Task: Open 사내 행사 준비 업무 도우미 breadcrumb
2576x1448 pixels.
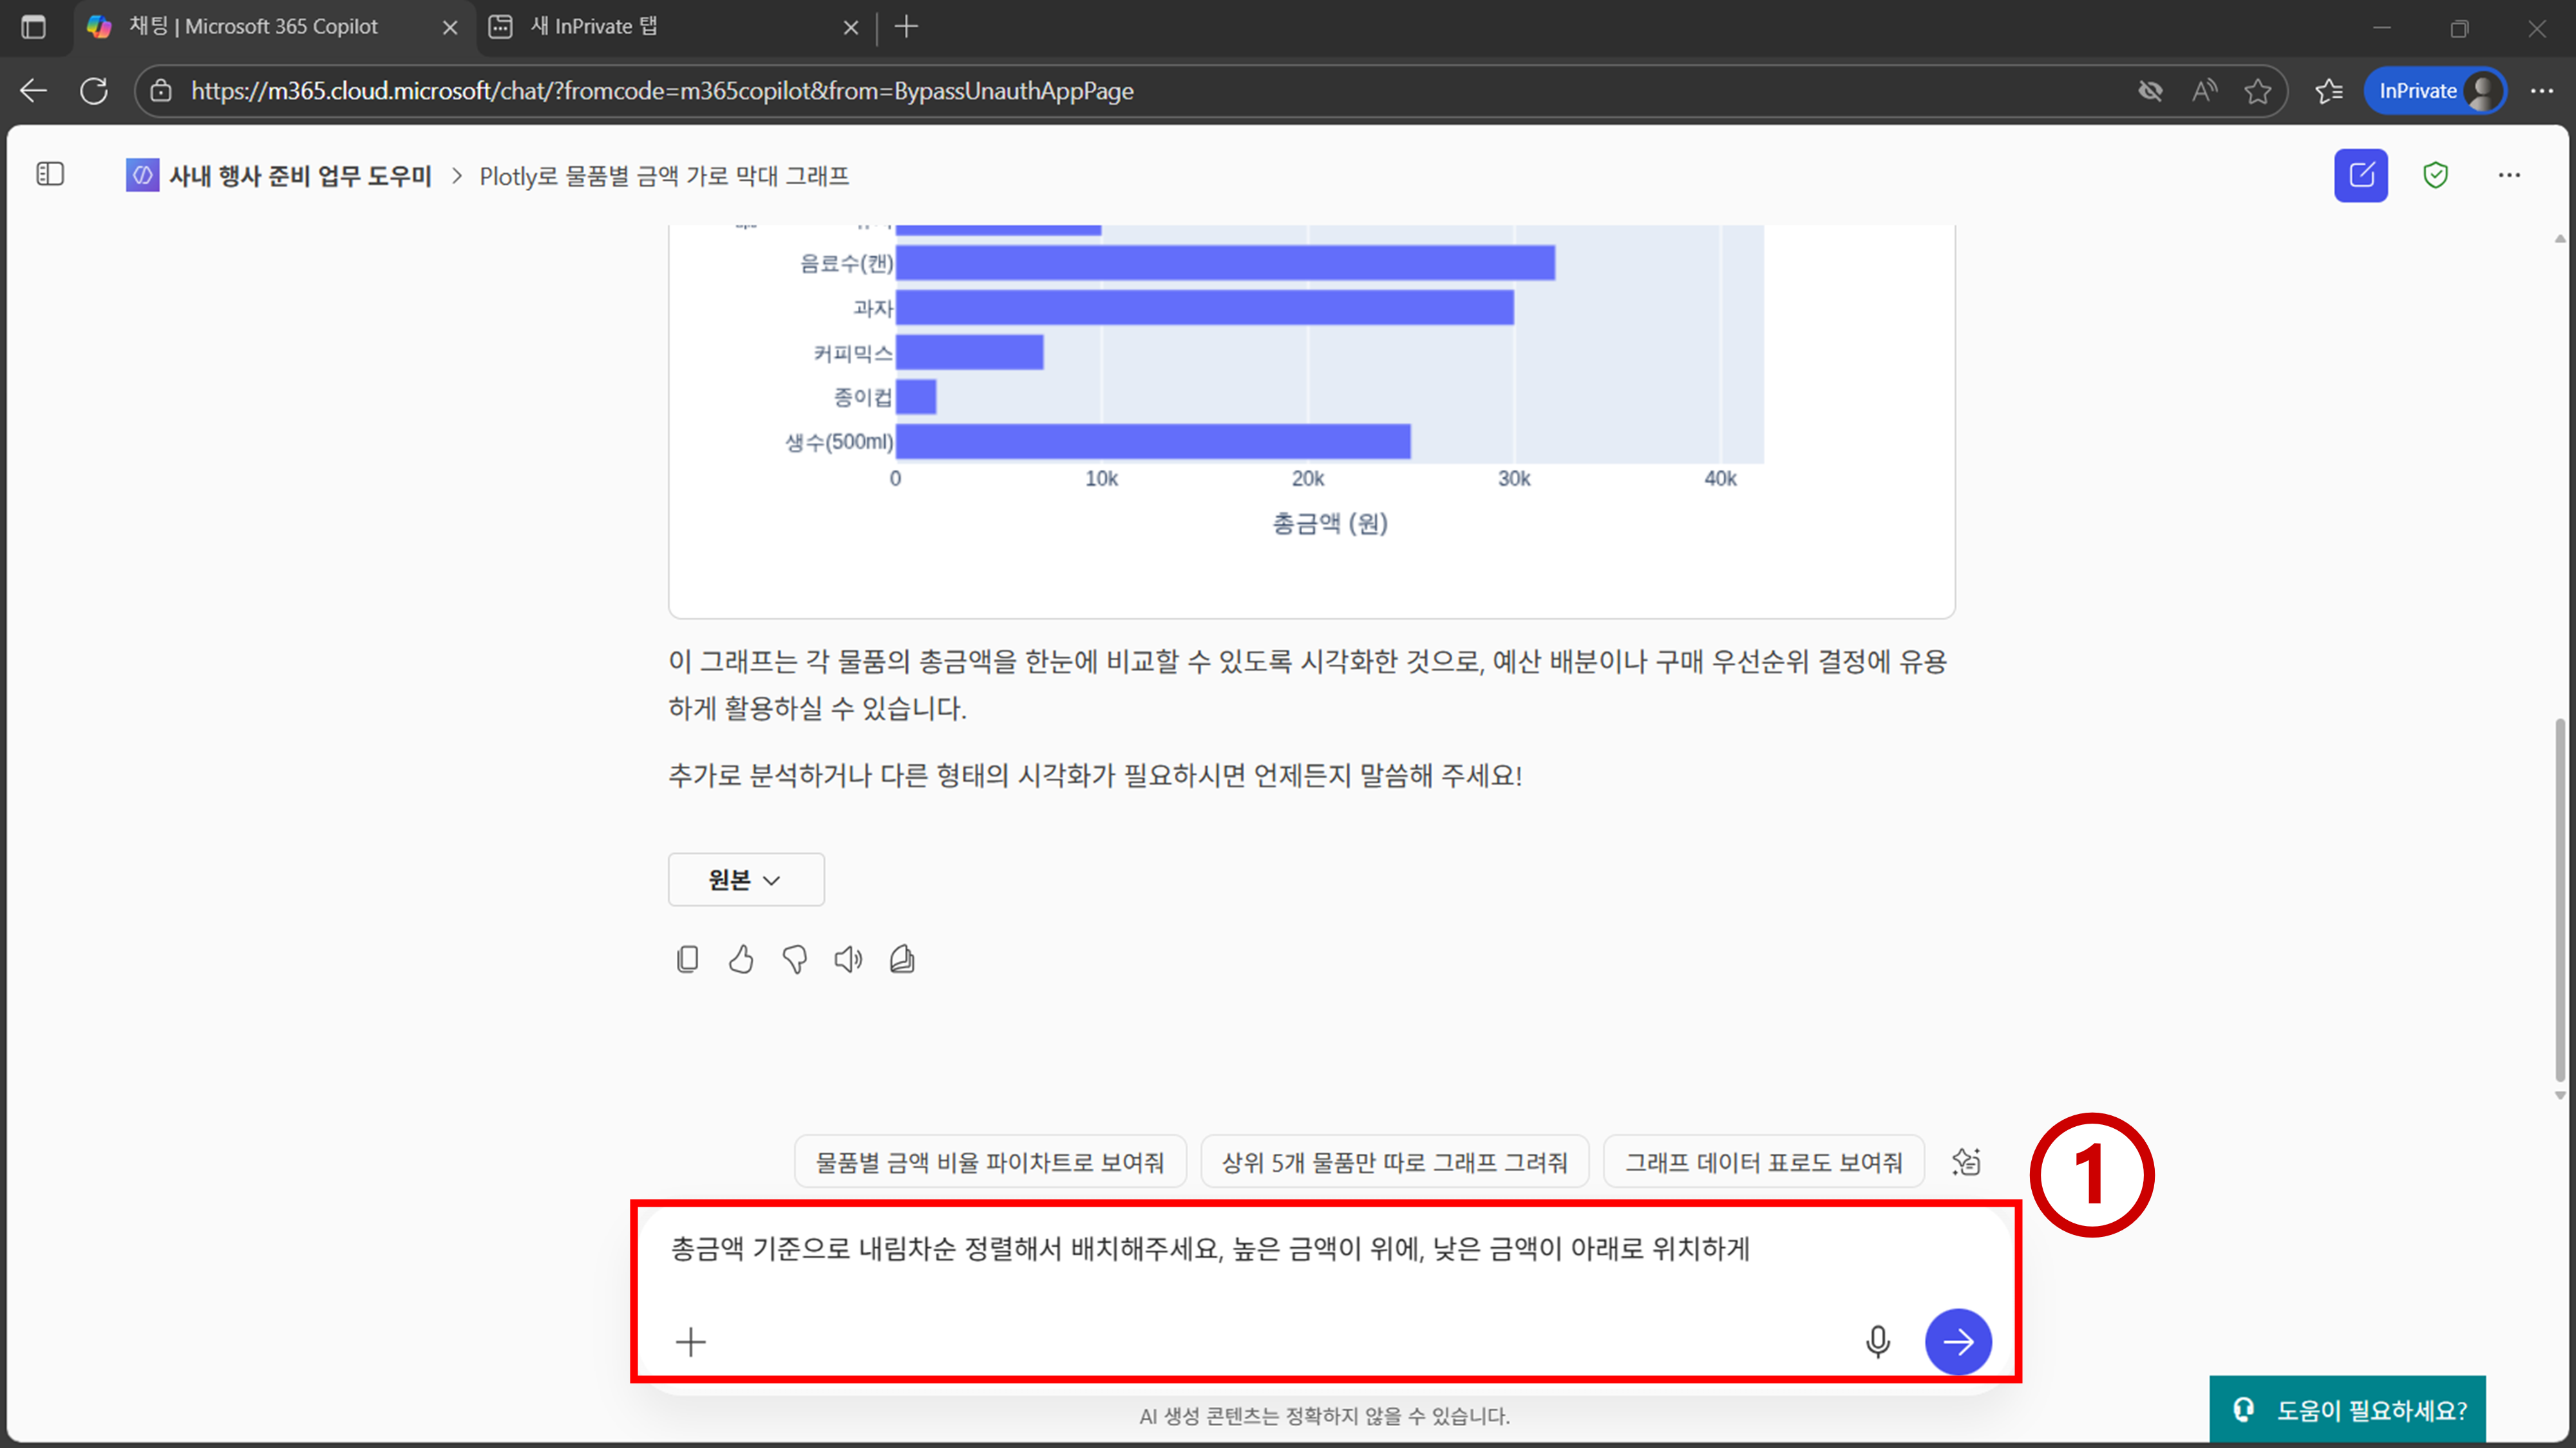Action: tap(299, 176)
